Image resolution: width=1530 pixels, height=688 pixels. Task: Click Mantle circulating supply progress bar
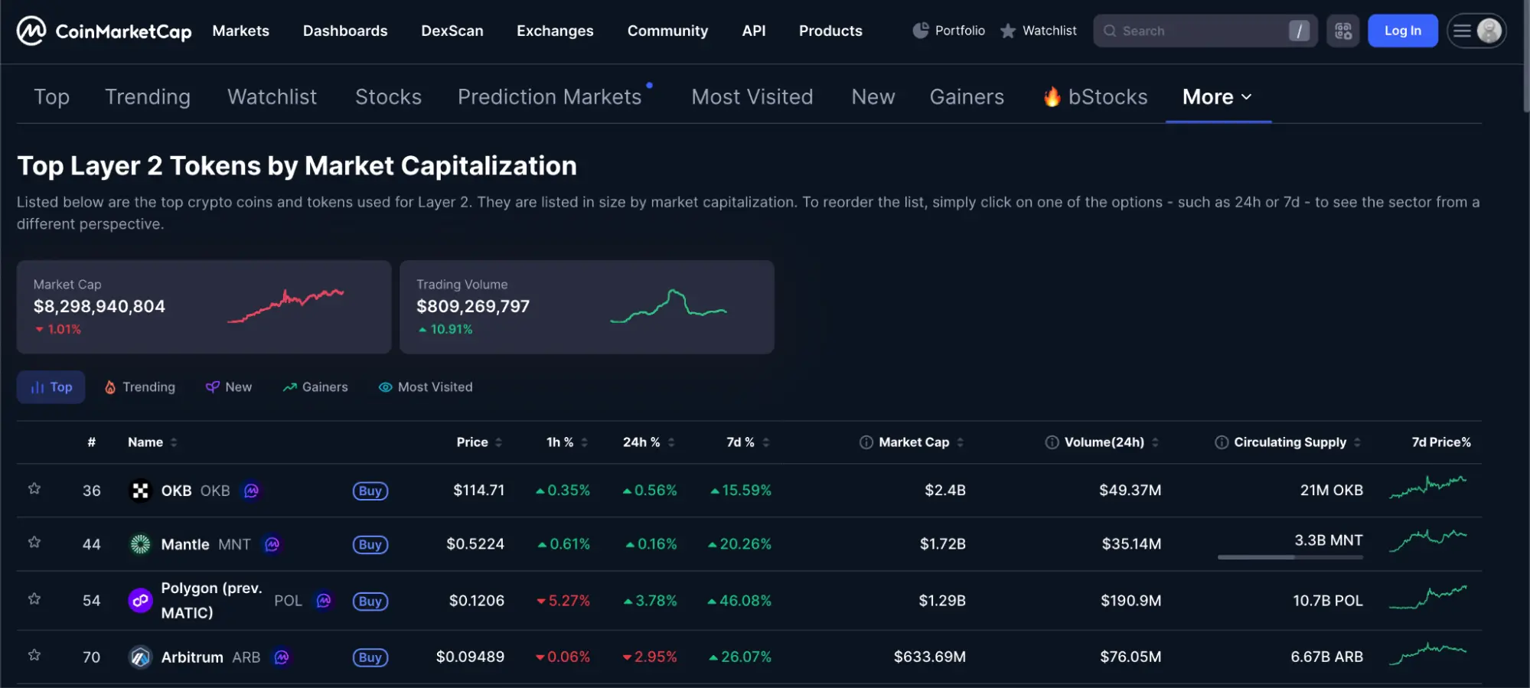pyautogui.click(x=1290, y=557)
